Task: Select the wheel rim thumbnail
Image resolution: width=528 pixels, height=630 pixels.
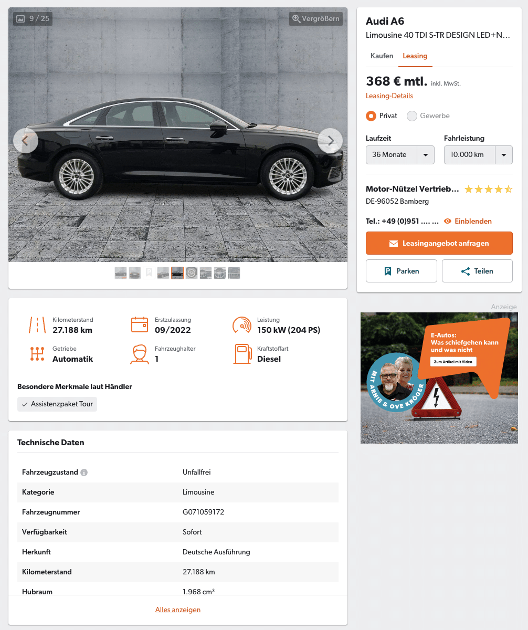Action: 192,273
